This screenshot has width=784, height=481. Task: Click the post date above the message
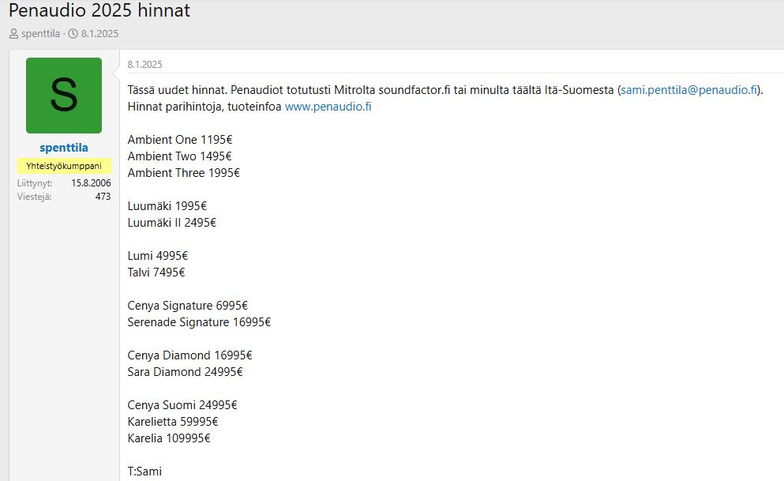144,65
